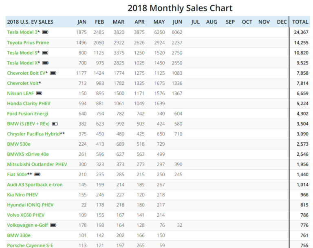Open the Nissan LEAF link
Viewport: 313px width, 248px height.
point(20,93)
